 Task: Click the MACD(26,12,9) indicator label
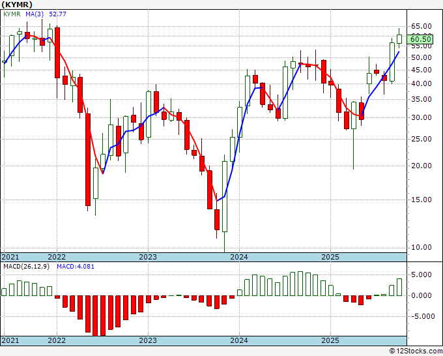[x=26, y=267]
